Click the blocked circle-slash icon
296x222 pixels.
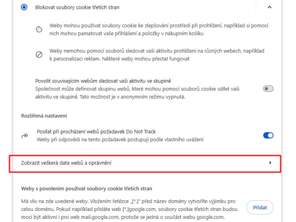(39, 55)
